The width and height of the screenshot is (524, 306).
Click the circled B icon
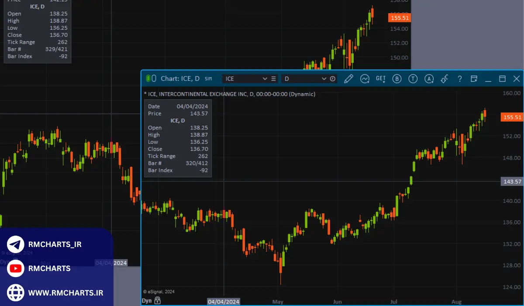[x=397, y=79]
